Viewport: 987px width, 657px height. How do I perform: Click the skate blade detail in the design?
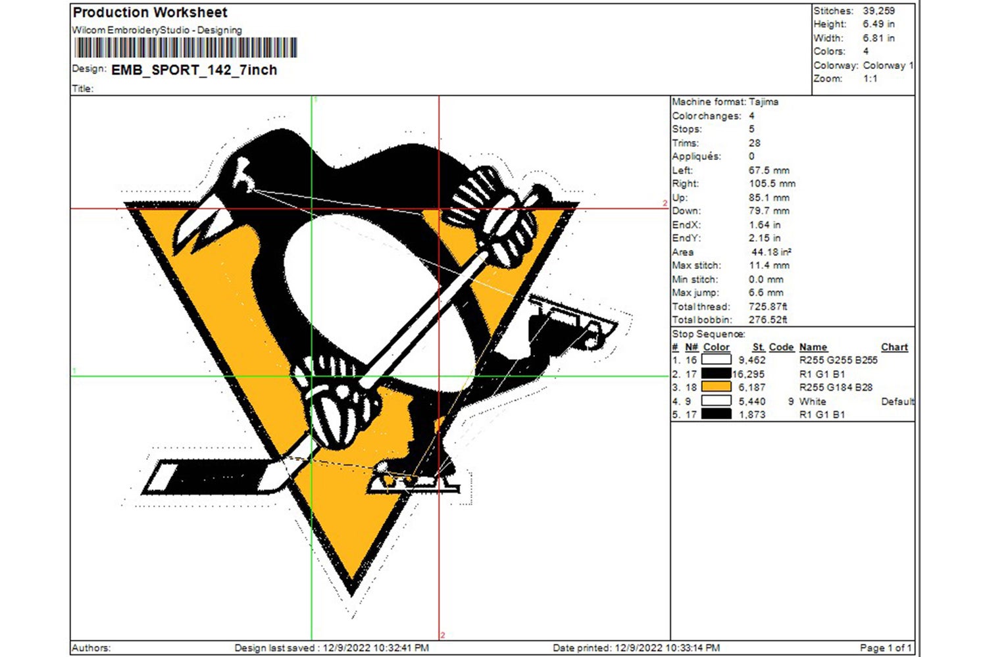point(572,309)
